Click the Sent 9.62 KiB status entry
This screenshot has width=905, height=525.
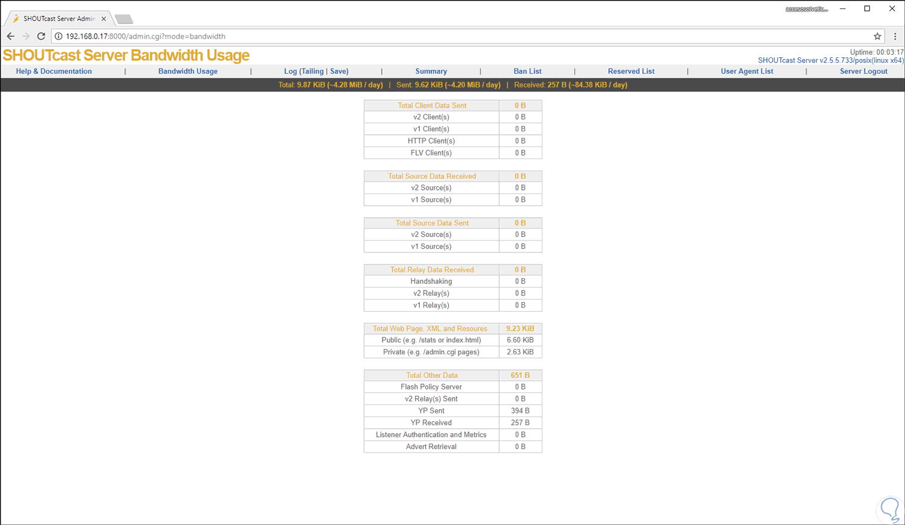448,85
